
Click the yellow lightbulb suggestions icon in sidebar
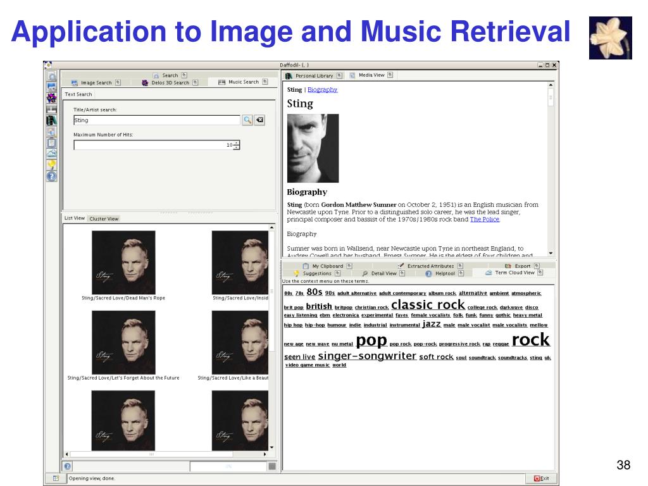[x=52, y=165]
